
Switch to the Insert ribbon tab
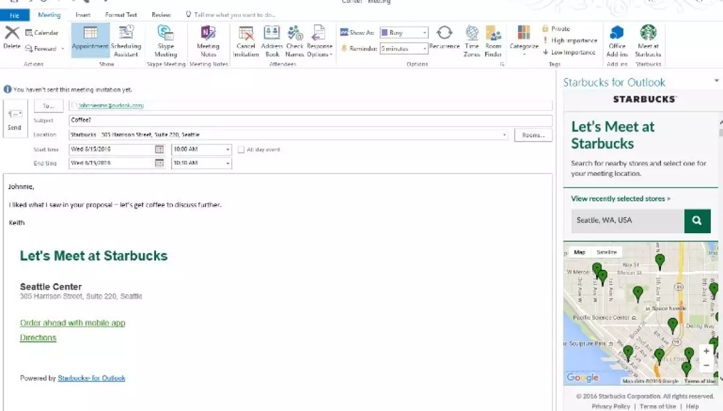(x=83, y=14)
